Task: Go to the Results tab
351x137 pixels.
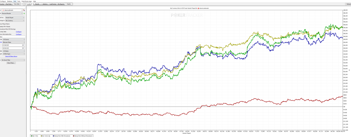Action: pyautogui.click(x=37, y=4)
